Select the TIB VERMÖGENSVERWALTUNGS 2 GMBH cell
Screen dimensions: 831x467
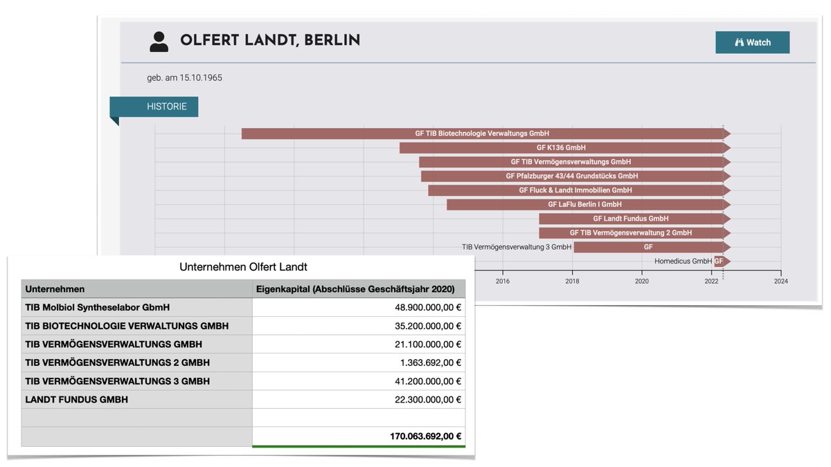point(137,363)
